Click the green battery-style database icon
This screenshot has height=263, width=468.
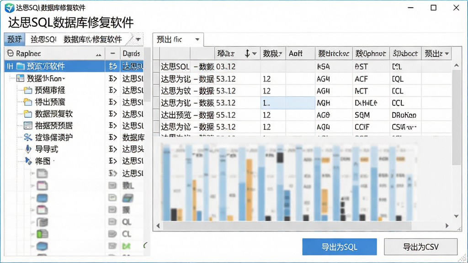click(x=42, y=234)
